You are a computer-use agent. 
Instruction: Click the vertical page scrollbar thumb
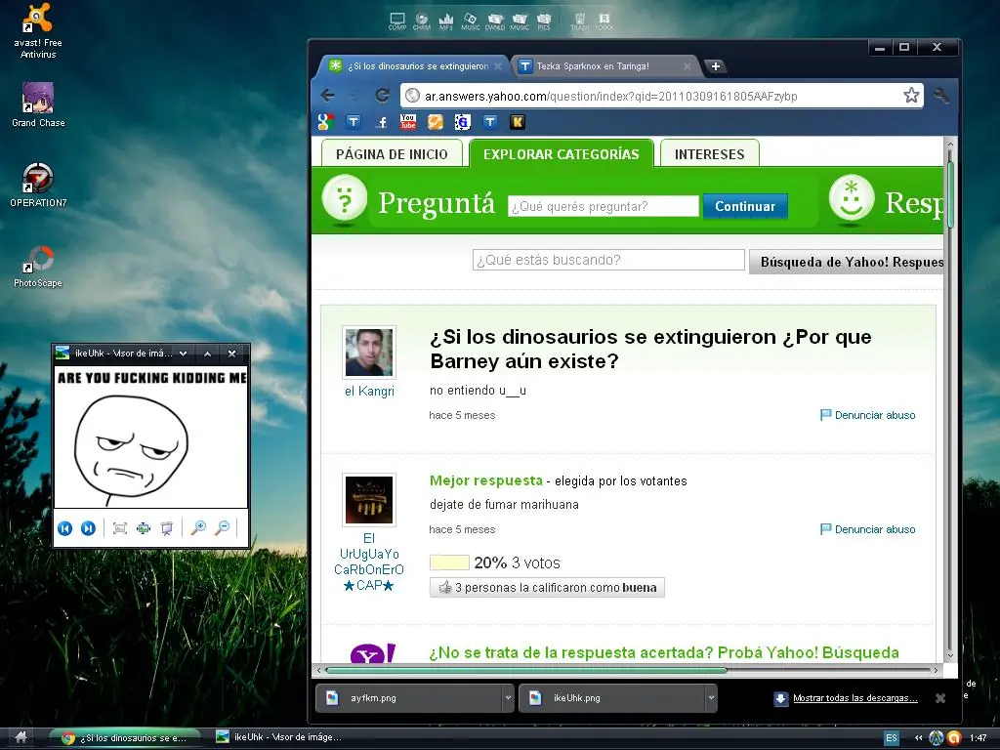(950, 194)
